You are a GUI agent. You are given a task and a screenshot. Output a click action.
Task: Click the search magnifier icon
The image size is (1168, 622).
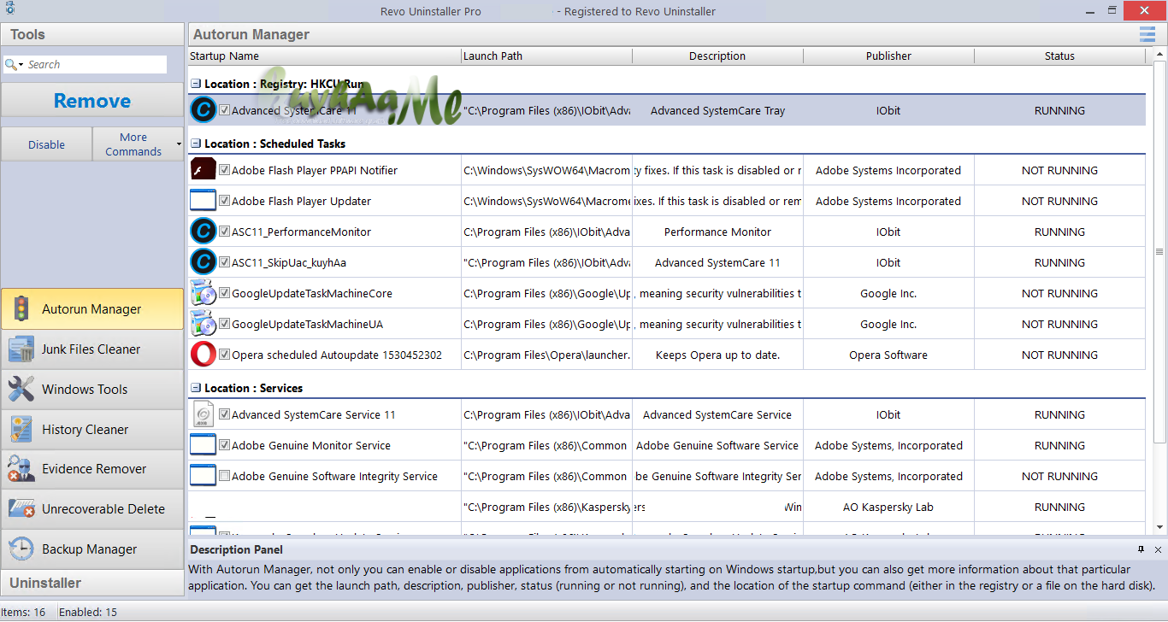point(10,65)
